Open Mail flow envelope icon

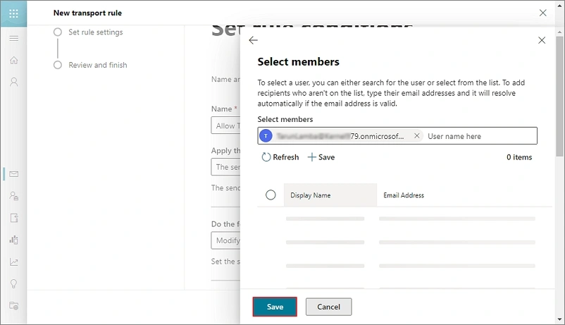[13, 174]
